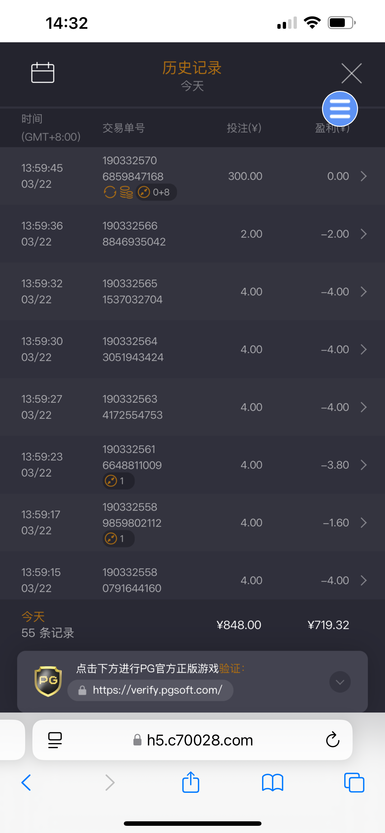The width and height of the screenshot is (385, 833).
Task: Tap the Safari share icon
Action: pyautogui.click(x=191, y=783)
